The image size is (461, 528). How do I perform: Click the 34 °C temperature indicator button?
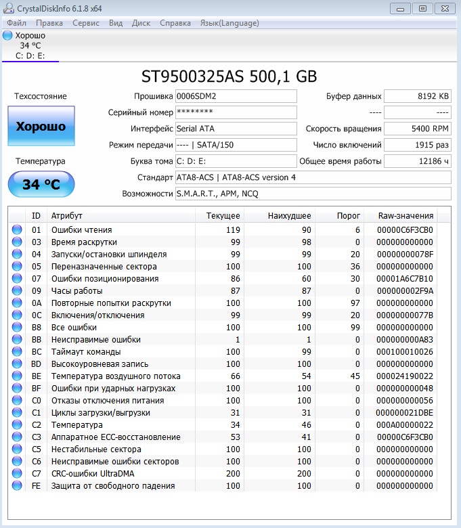41,184
